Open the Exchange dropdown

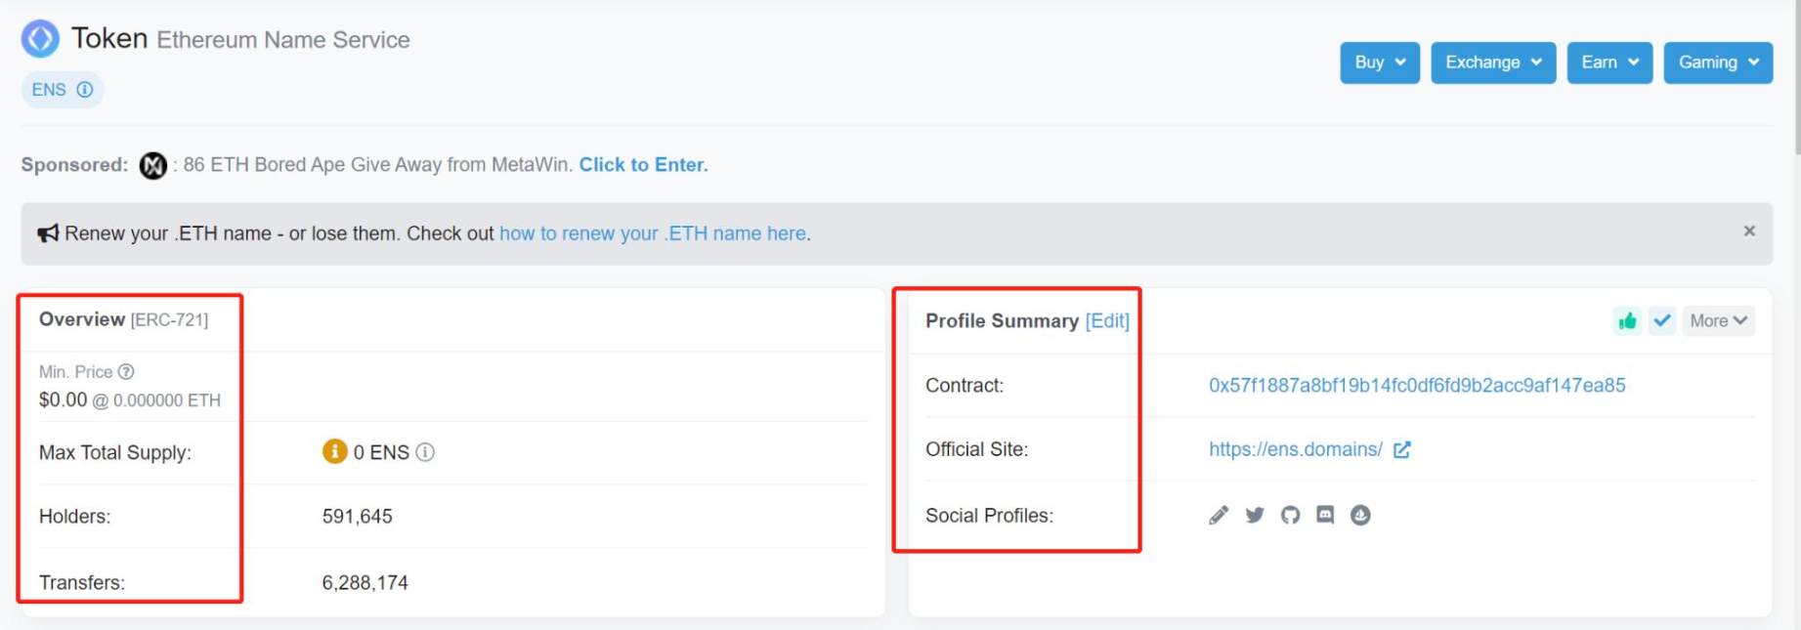(x=1493, y=63)
